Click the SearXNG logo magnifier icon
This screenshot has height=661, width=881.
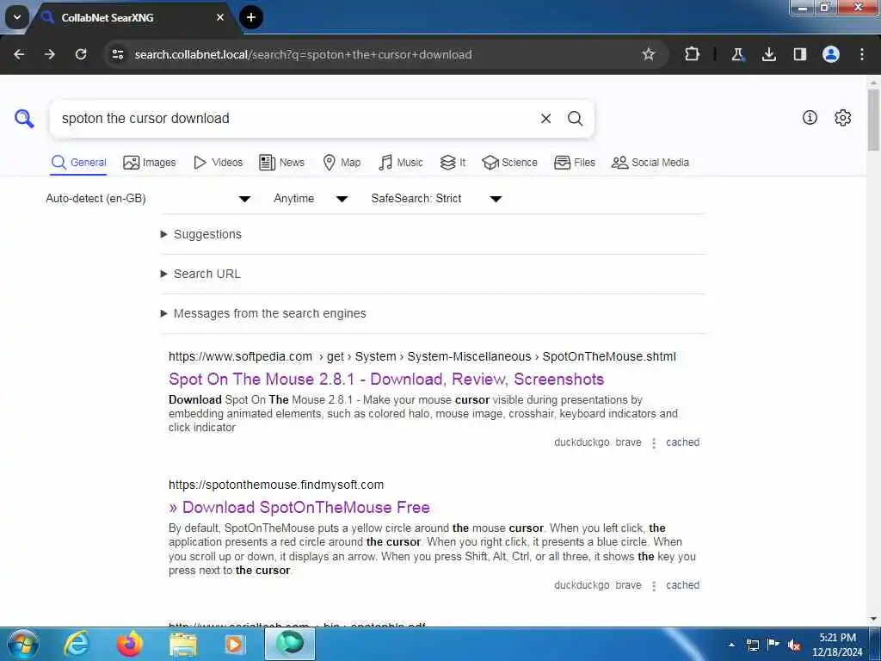24,118
